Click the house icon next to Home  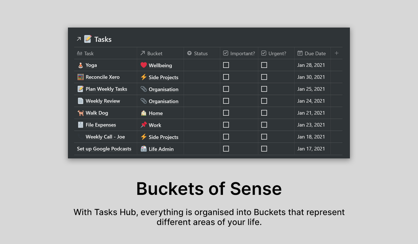(x=143, y=113)
